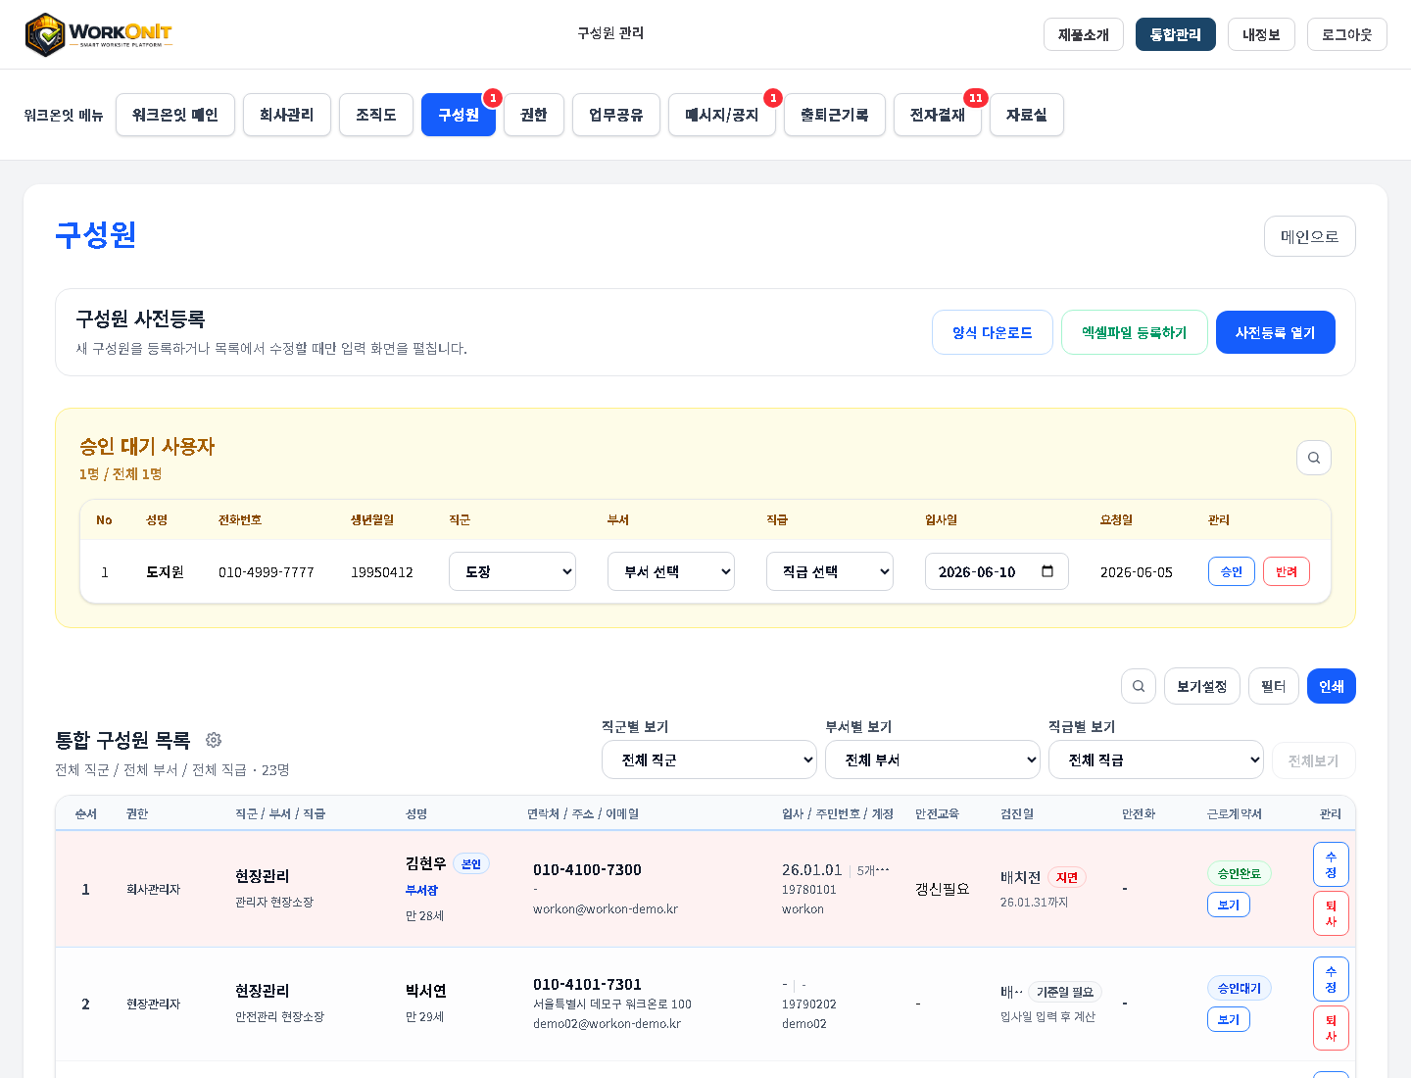Image resolution: width=1411 pixels, height=1078 pixels.
Task: Click the 인쇄 button
Action: (x=1332, y=686)
